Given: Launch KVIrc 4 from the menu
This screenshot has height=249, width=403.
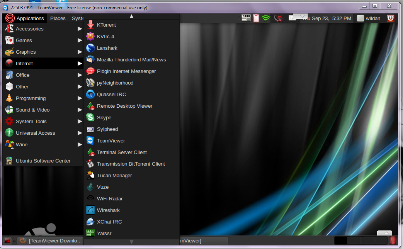Looking at the screenshot, I should [x=131, y=36].
